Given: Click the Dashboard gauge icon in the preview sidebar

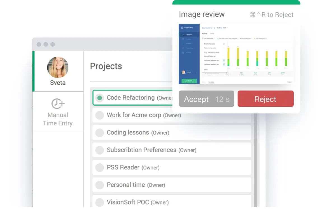Looking at the screenshot, I should (183, 34).
